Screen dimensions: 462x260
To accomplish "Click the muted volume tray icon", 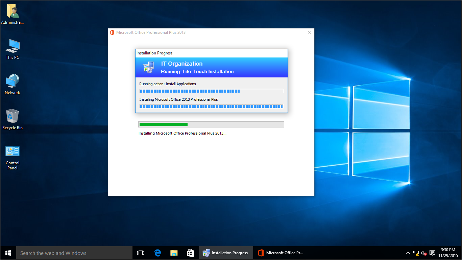I will [x=424, y=253].
